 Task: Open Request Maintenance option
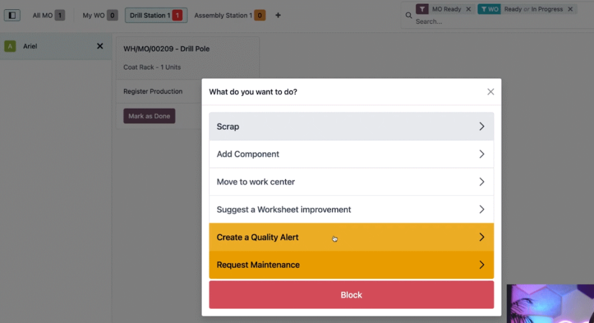pos(351,264)
